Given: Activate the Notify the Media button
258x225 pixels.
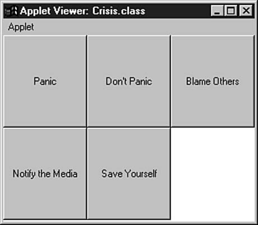Looking at the screenshot, I should (x=45, y=173).
